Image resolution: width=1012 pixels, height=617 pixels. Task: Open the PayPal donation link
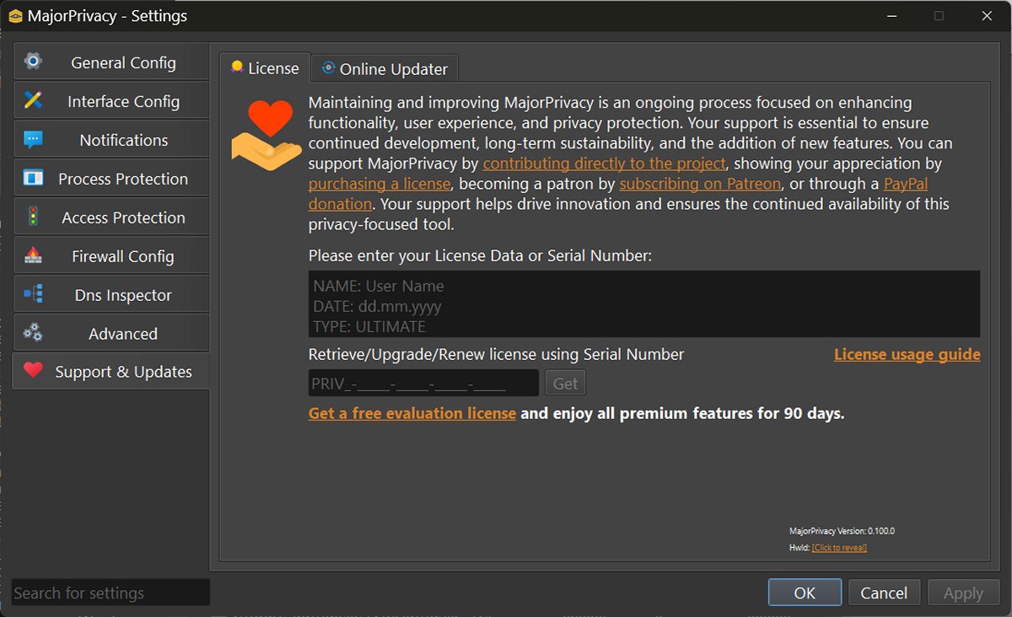[x=906, y=184]
